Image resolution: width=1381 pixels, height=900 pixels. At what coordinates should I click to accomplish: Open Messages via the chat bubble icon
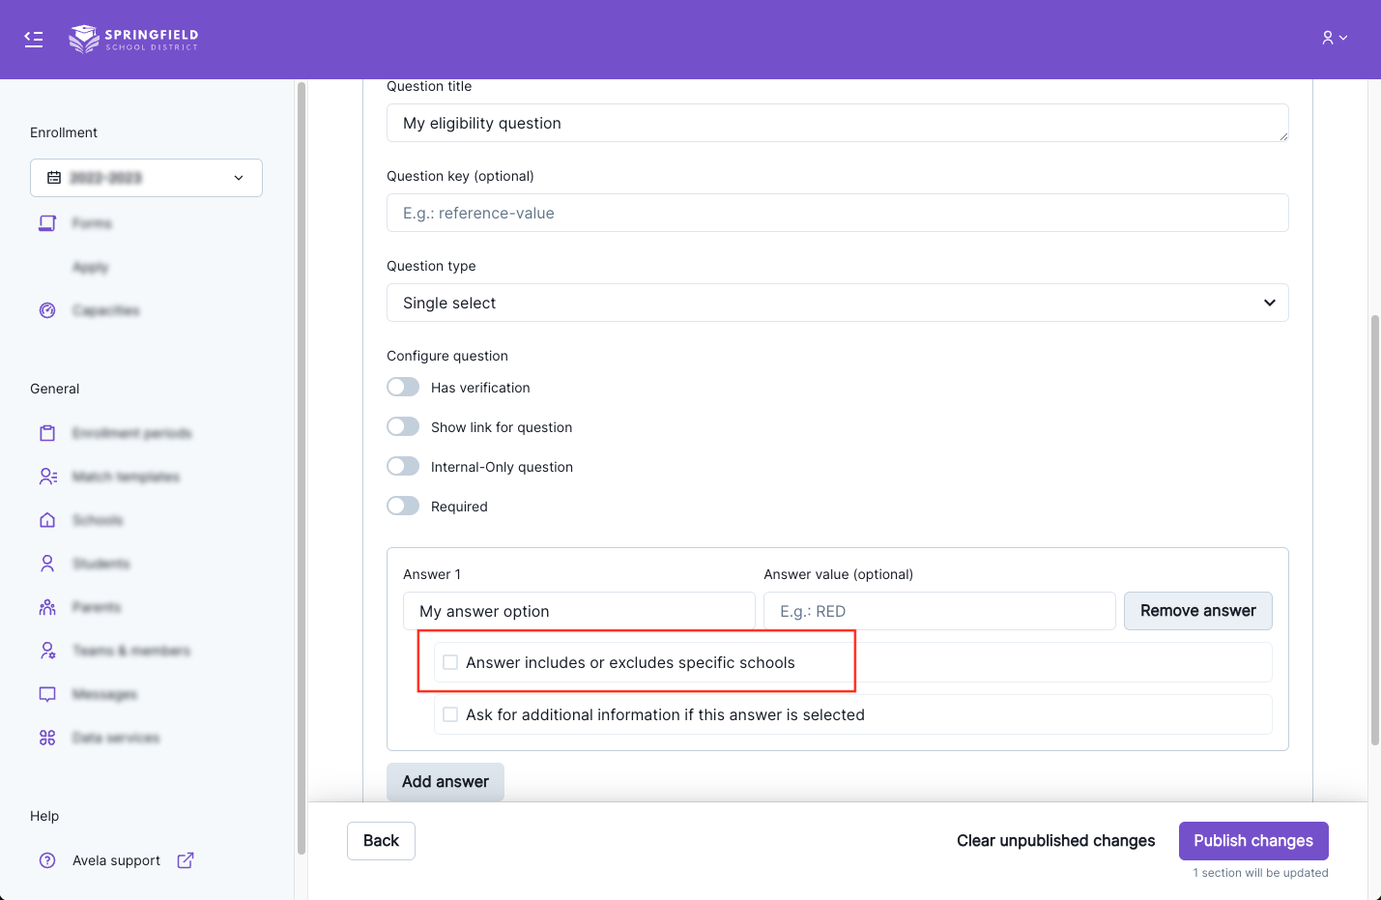click(x=47, y=694)
